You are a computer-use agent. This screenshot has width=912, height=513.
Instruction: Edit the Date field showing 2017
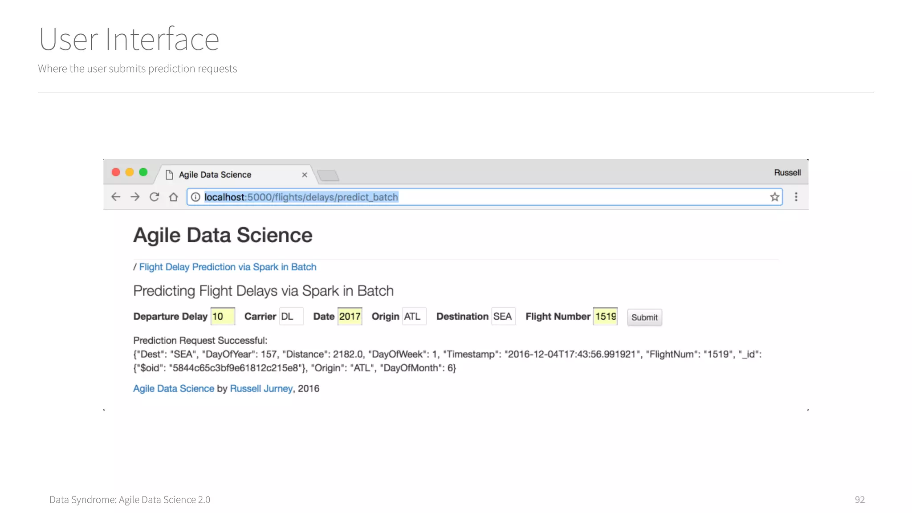(x=350, y=316)
